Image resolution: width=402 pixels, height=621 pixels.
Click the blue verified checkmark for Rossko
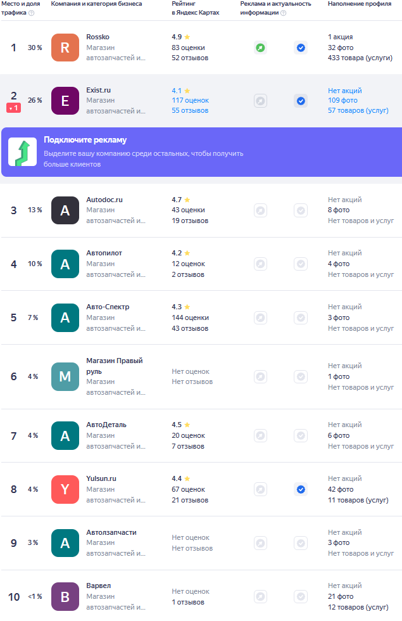tap(301, 48)
